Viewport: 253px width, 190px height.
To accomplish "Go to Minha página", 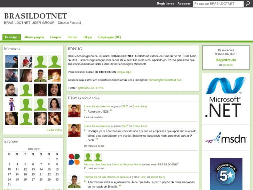I will (x=34, y=37).
